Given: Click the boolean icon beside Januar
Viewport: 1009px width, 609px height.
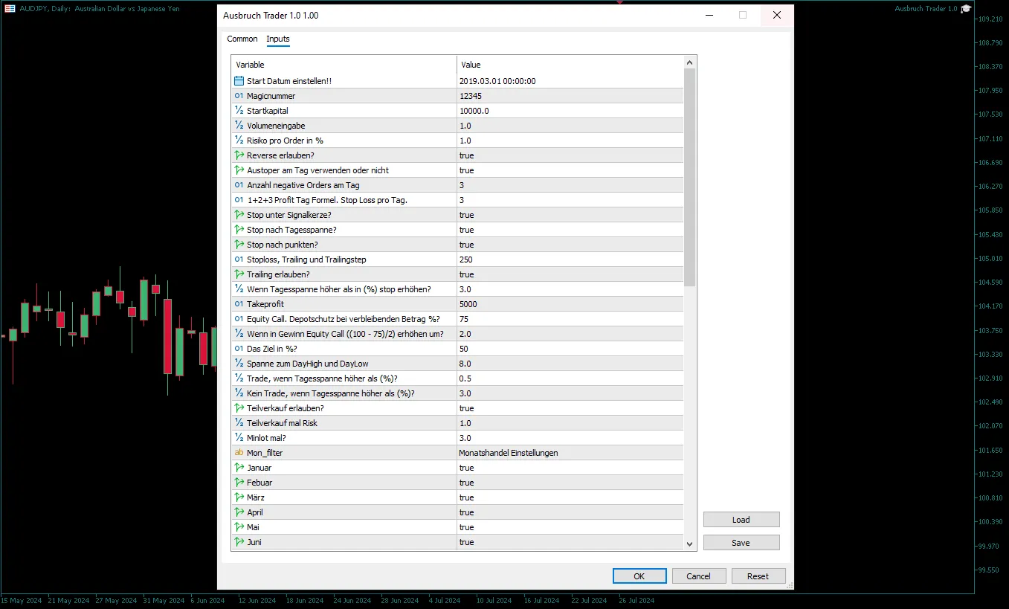Looking at the screenshot, I should (x=239, y=468).
